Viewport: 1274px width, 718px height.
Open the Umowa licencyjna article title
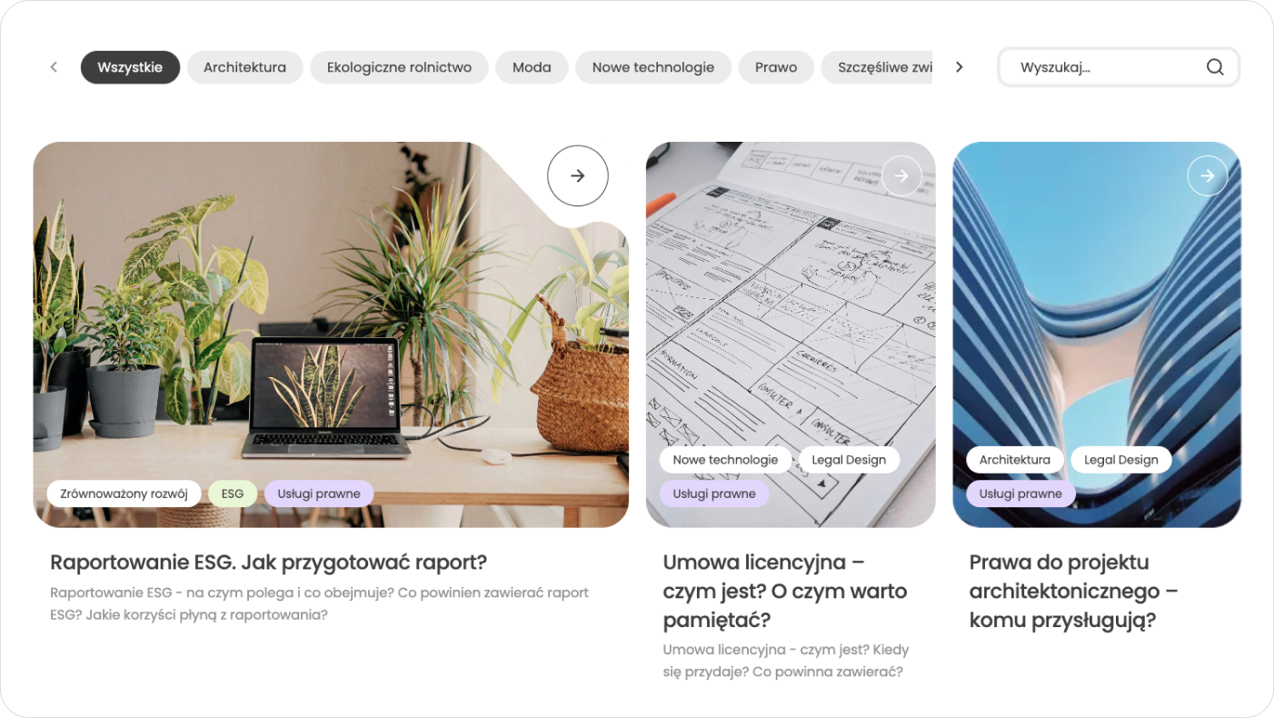click(785, 591)
